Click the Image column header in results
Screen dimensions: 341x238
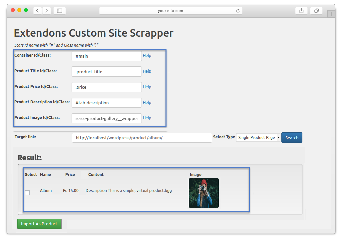pos(195,174)
